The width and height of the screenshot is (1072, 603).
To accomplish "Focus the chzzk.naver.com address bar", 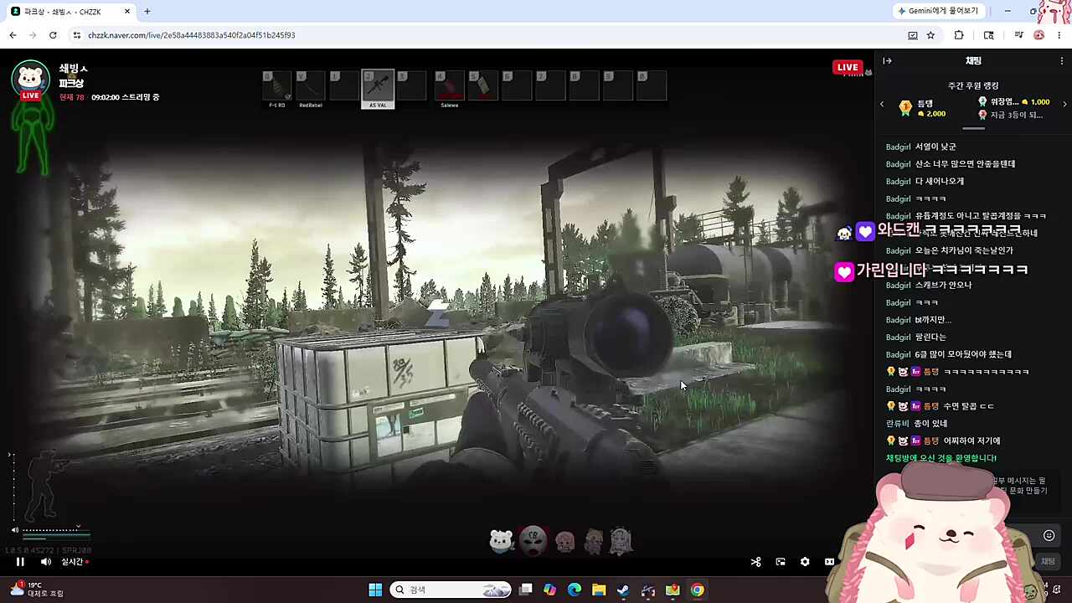I will pos(486,35).
